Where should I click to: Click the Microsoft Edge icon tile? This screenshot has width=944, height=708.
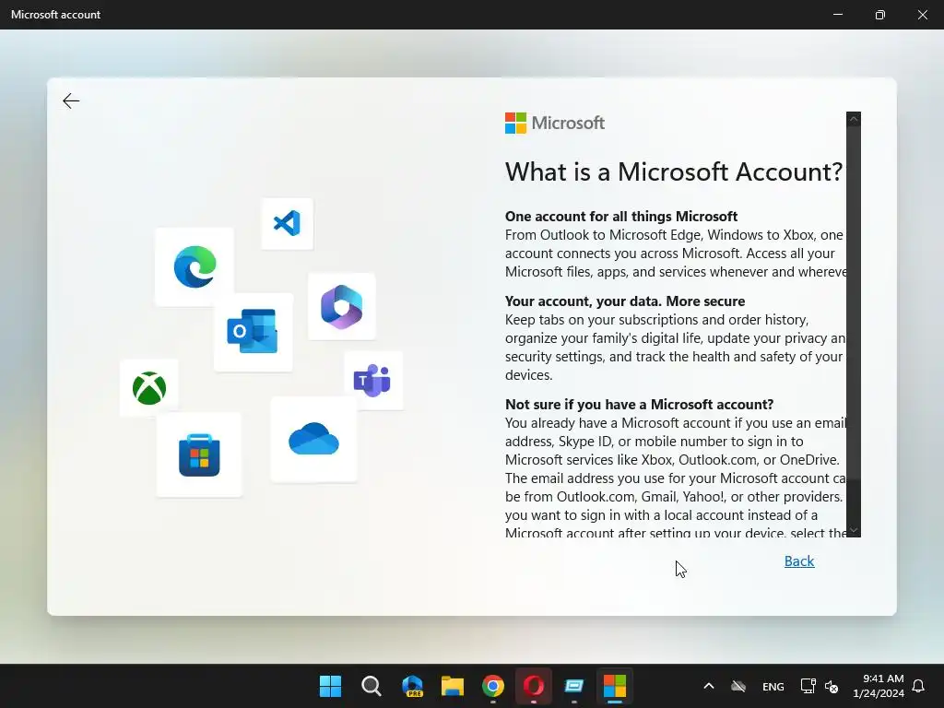195,266
